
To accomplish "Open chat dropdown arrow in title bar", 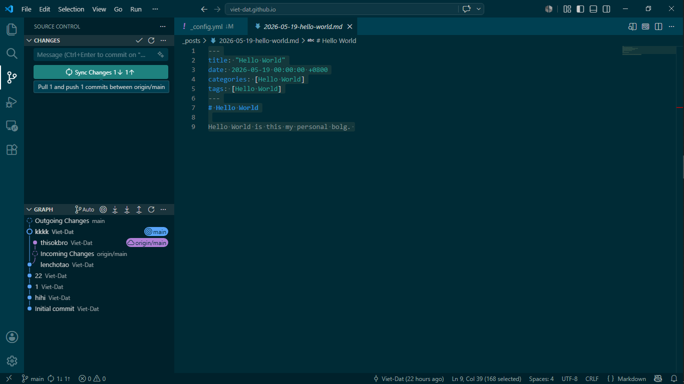I will pos(479,9).
